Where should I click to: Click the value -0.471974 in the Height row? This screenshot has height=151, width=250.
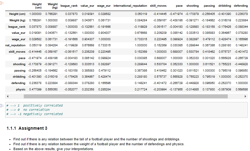pyautogui.click(x=176, y=14)
